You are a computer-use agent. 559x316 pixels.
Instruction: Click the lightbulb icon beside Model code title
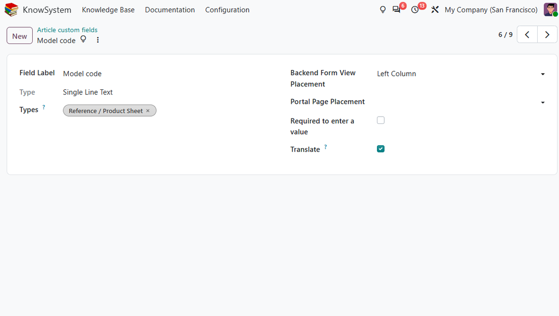tap(83, 39)
